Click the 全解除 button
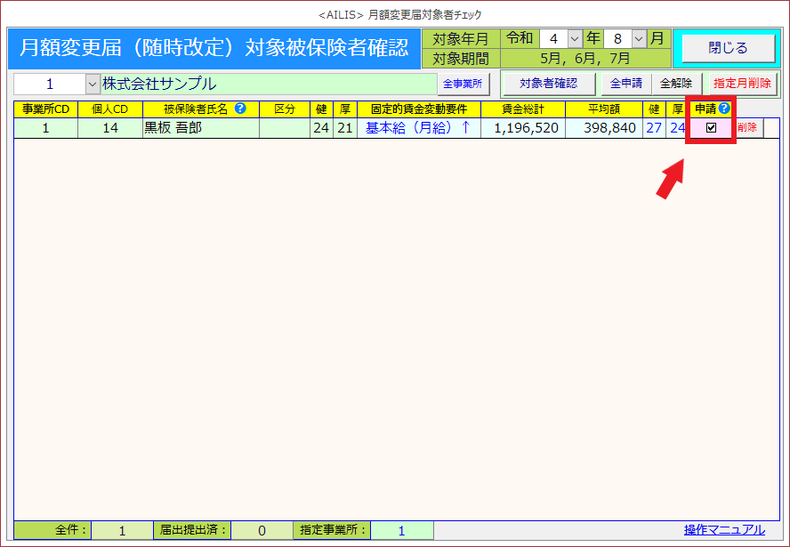The height and width of the screenshot is (547, 790). click(x=675, y=84)
